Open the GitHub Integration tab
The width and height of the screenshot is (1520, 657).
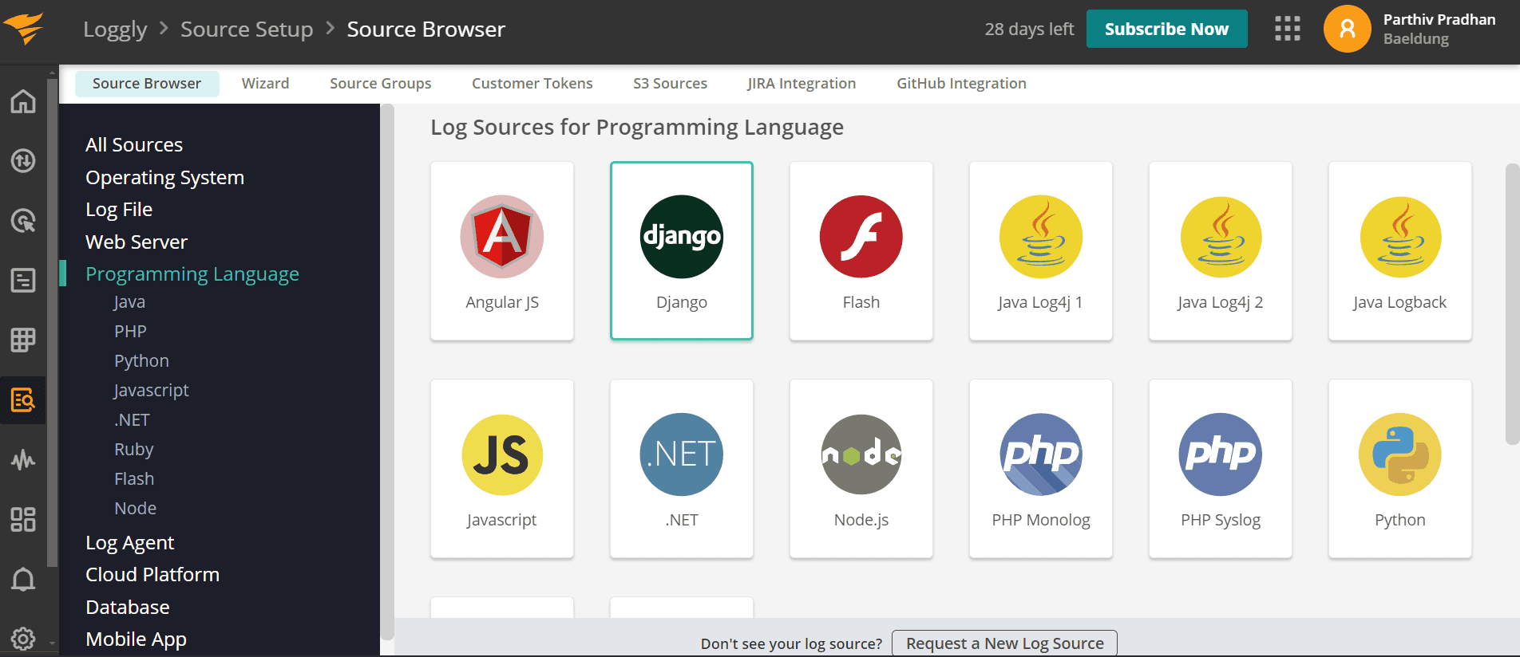click(x=961, y=84)
